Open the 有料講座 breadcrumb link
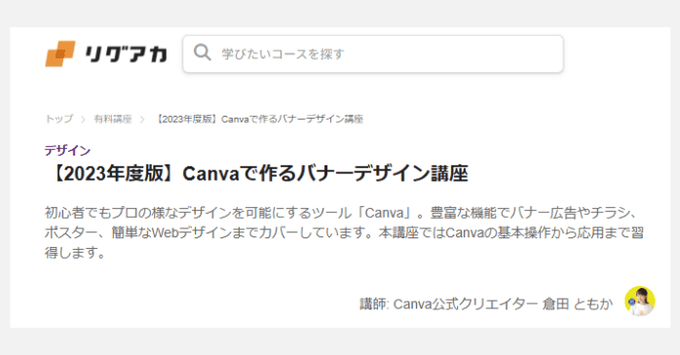 point(113,119)
